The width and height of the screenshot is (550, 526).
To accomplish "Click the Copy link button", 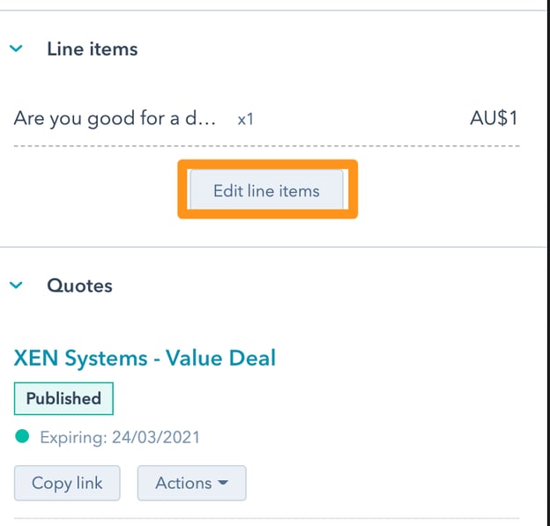I will (67, 483).
